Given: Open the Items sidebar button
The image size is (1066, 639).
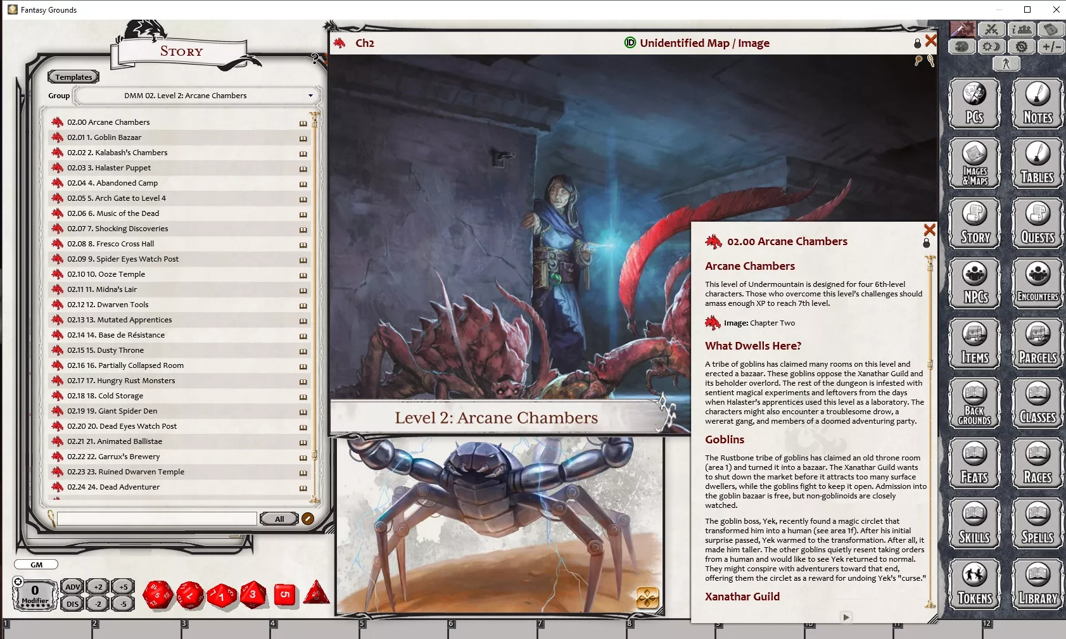Looking at the screenshot, I should pyautogui.click(x=974, y=344).
